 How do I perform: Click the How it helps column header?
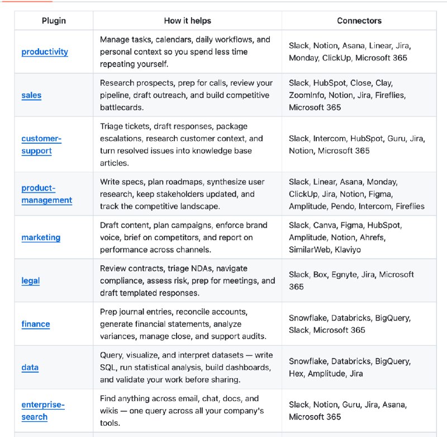[187, 21]
